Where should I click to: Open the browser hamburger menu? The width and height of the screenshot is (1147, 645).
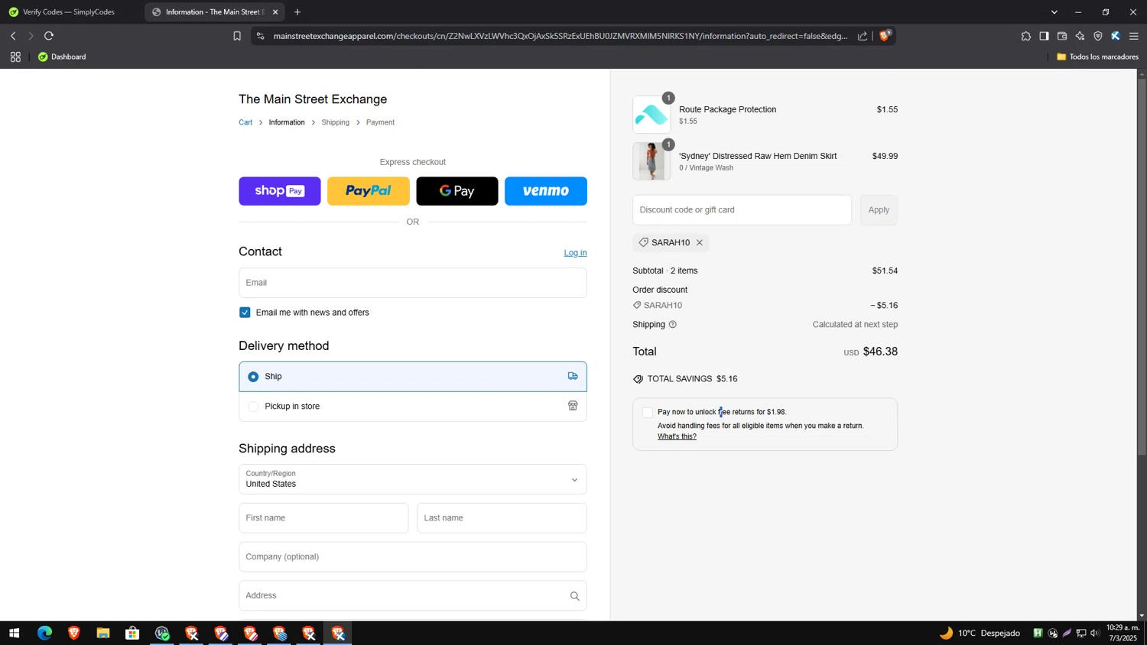(1134, 36)
